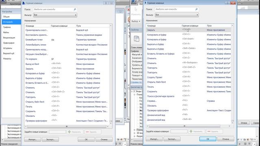Select Создать: Проект row in right dialog
260x146 pixels.
[188, 77]
